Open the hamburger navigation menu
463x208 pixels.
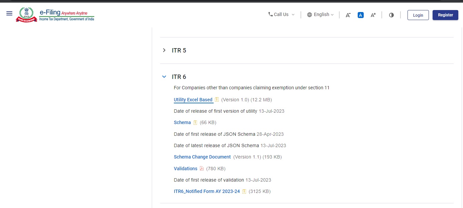tap(9, 13)
